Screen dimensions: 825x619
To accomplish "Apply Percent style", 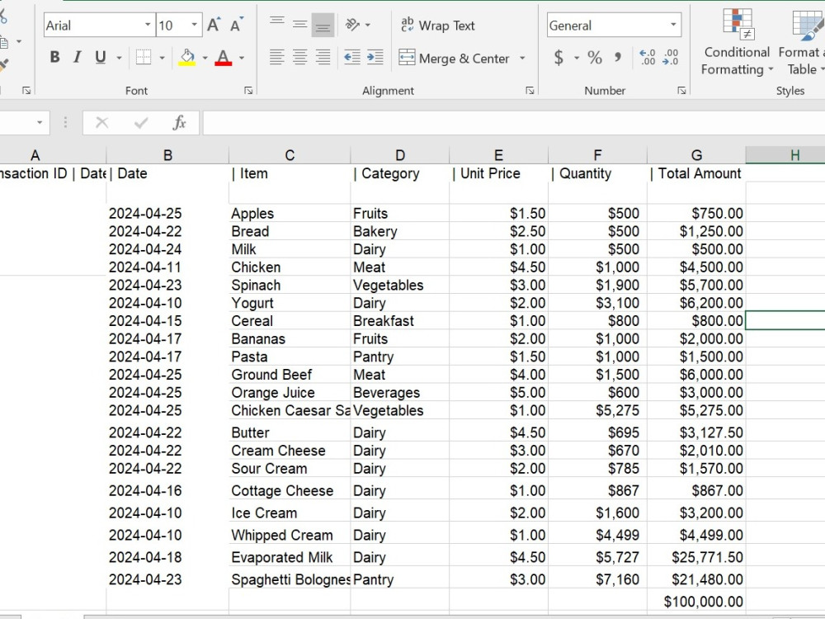I will (x=595, y=57).
